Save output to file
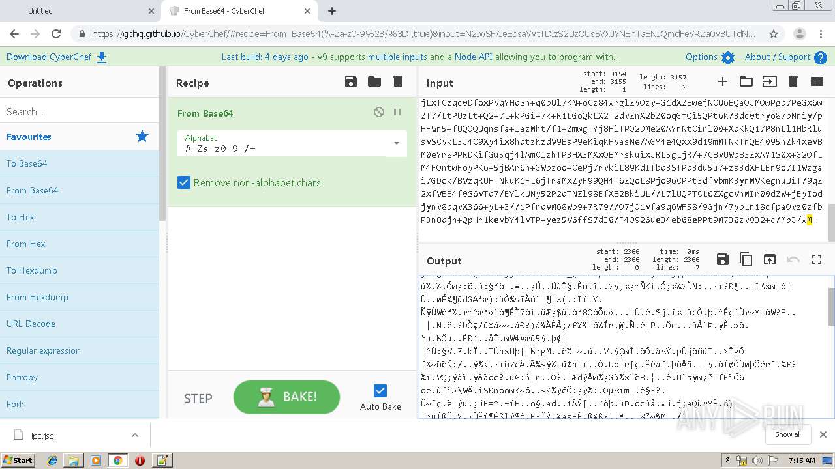Screen dimensions: 835x469 click(722, 259)
